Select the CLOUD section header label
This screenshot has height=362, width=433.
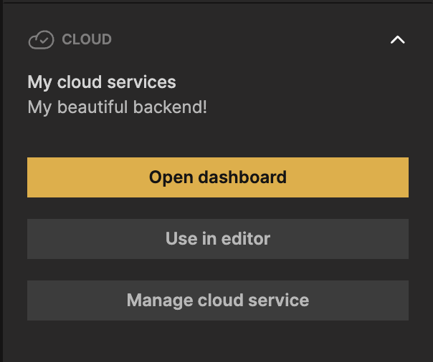(x=87, y=40)
